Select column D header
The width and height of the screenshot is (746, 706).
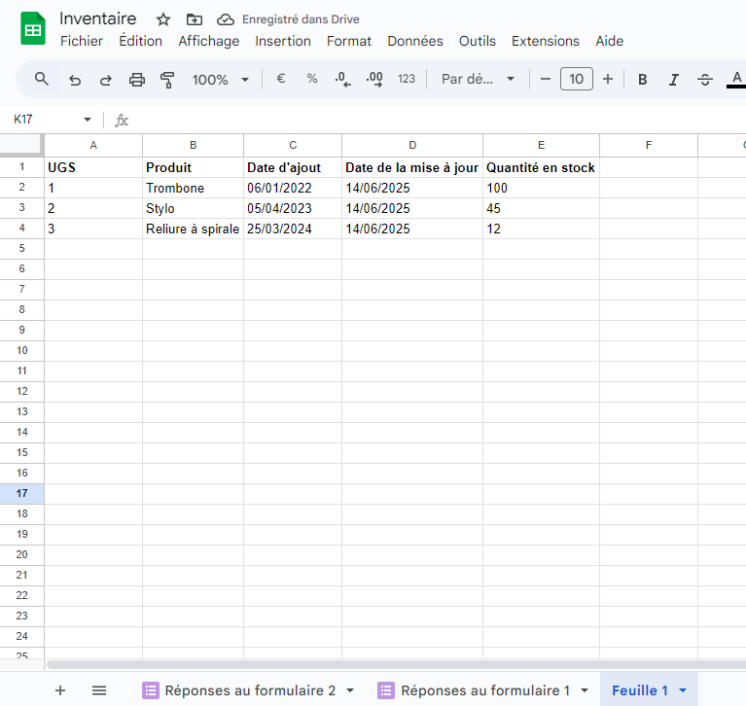coord(412,145)
